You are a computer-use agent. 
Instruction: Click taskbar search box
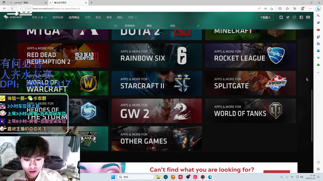point(136,177)
